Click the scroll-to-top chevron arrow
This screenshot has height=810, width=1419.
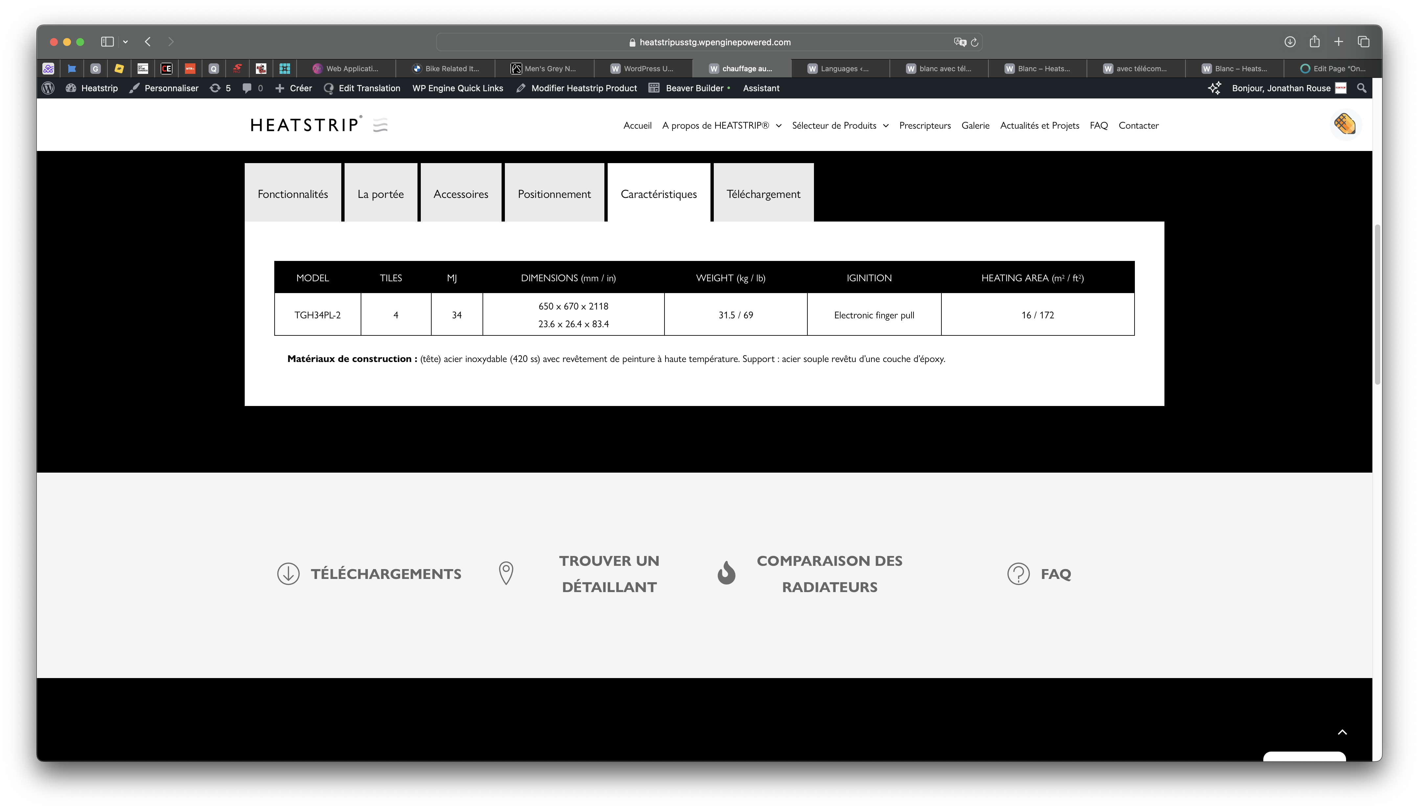click(1342, 732)
